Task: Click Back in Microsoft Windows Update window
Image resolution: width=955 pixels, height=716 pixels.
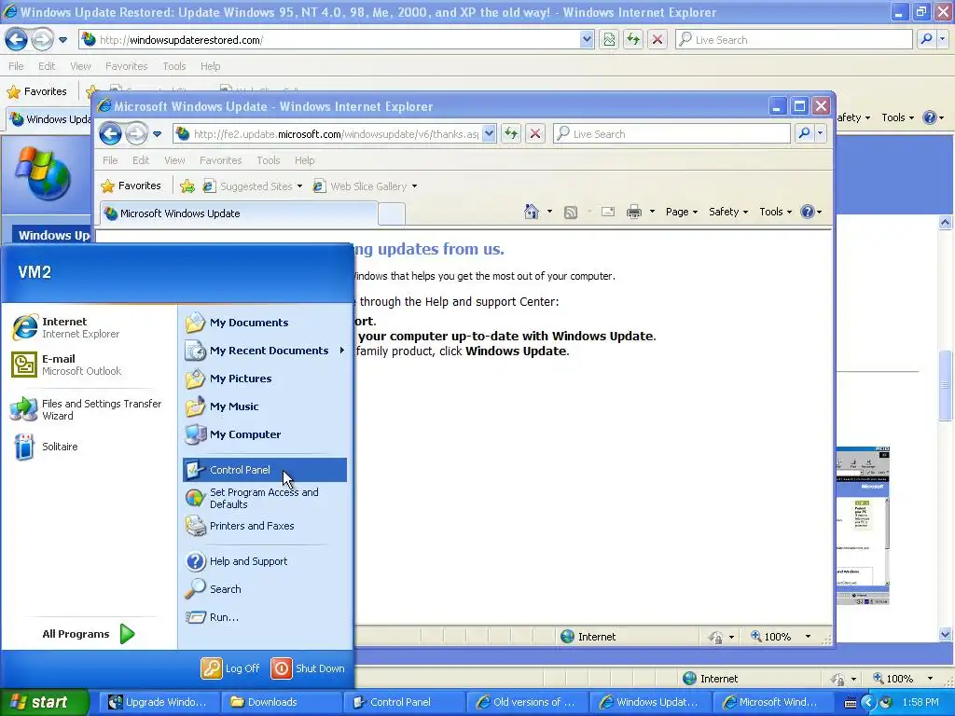Action: point(110,133)
